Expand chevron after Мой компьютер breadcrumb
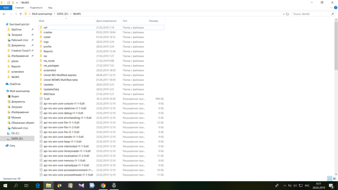338x190 pixels. [55, 14]
